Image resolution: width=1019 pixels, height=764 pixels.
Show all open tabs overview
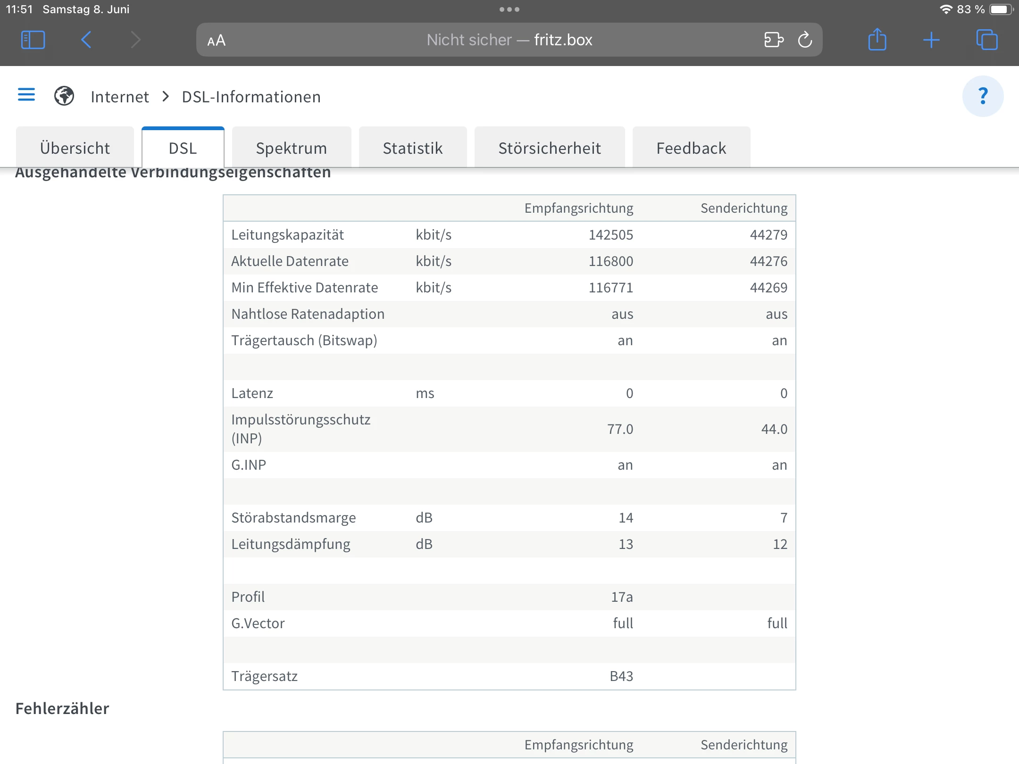tap(987, 40)
